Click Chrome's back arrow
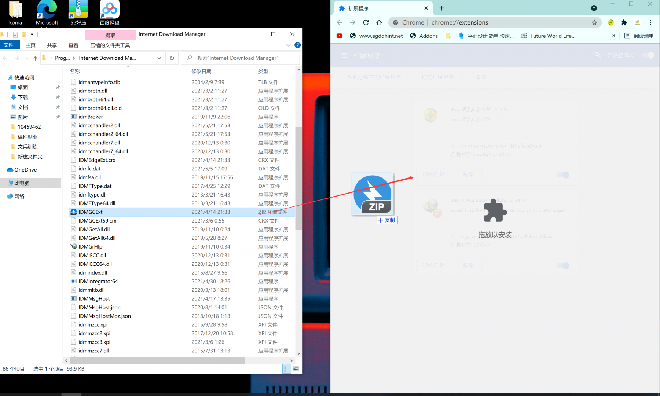This screenshot has width=660, height=396. tap(340, 22)
